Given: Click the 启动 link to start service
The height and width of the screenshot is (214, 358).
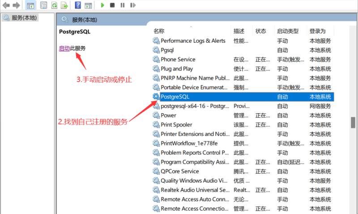Looking at the screenshot, I should coord(64,48).
